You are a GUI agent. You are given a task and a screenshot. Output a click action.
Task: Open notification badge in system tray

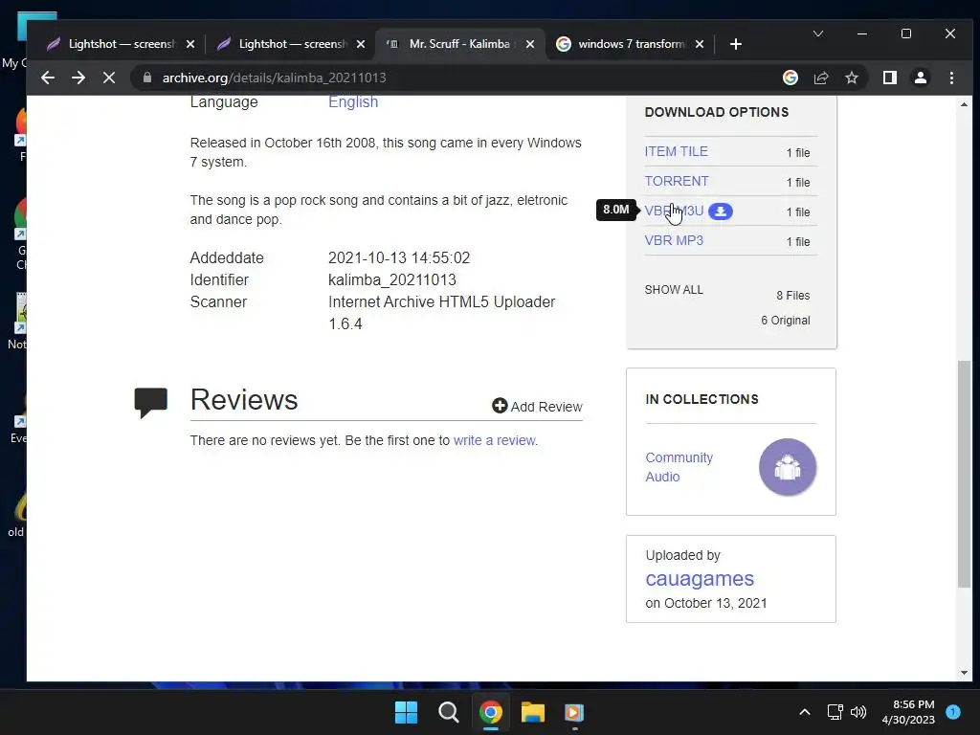click(x=953, y=711)
